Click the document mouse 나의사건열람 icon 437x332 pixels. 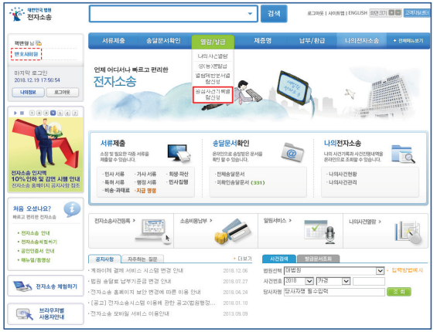coord(408,232)
